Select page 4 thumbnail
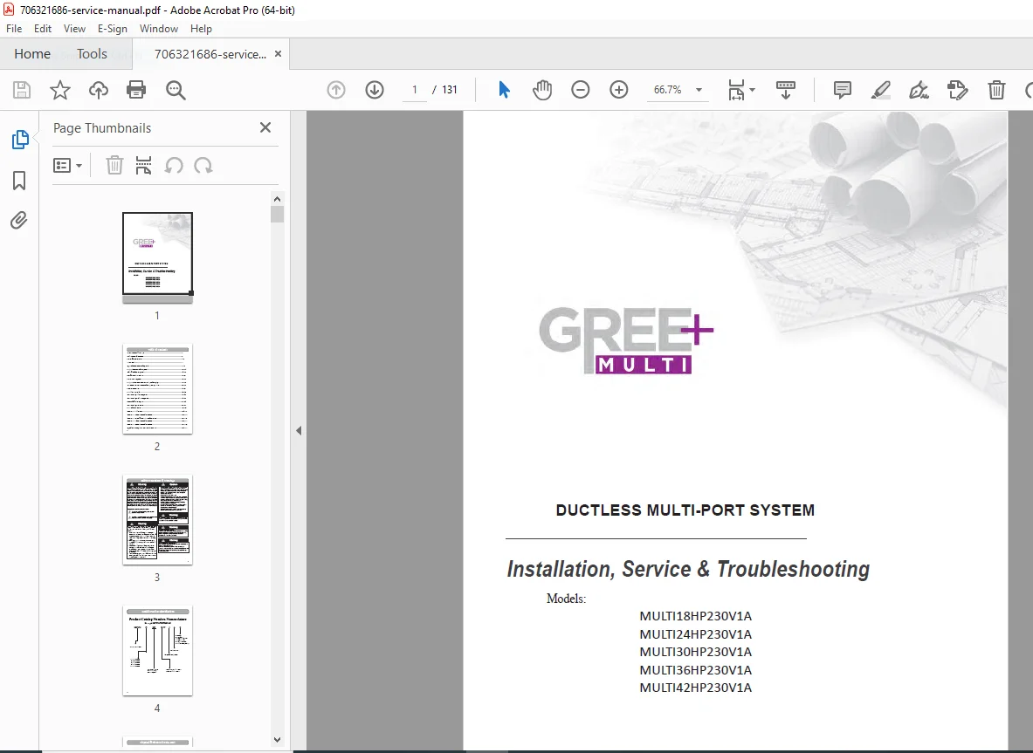1033x753 pixels. click(x=157, y=651)
